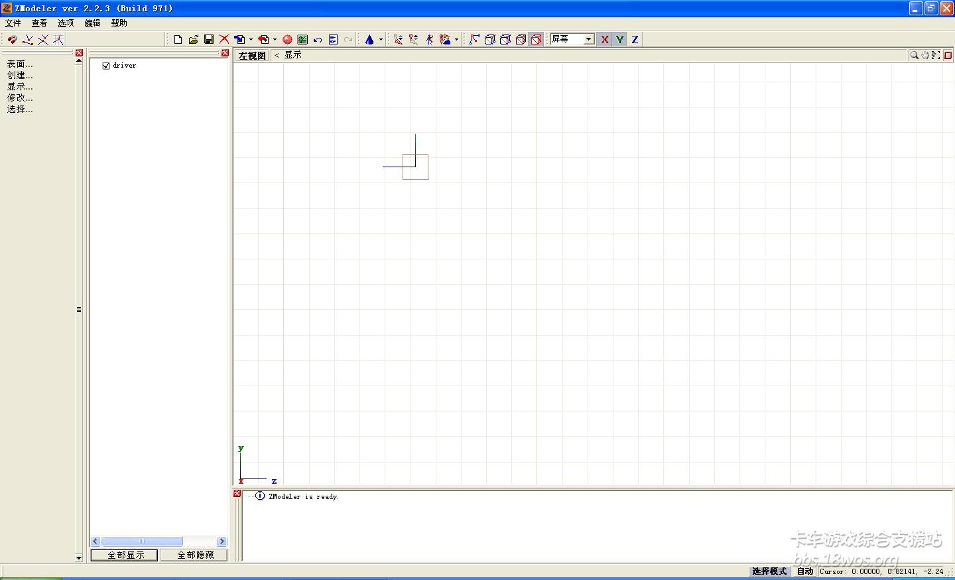Open the green textures browser icon
This screenshot has width=955, height=580.
pos(302,40)
